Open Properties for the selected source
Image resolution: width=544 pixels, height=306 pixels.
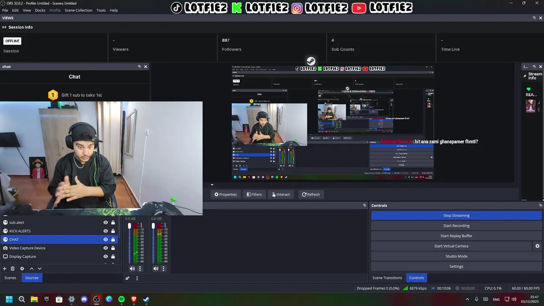pos(226,195)
